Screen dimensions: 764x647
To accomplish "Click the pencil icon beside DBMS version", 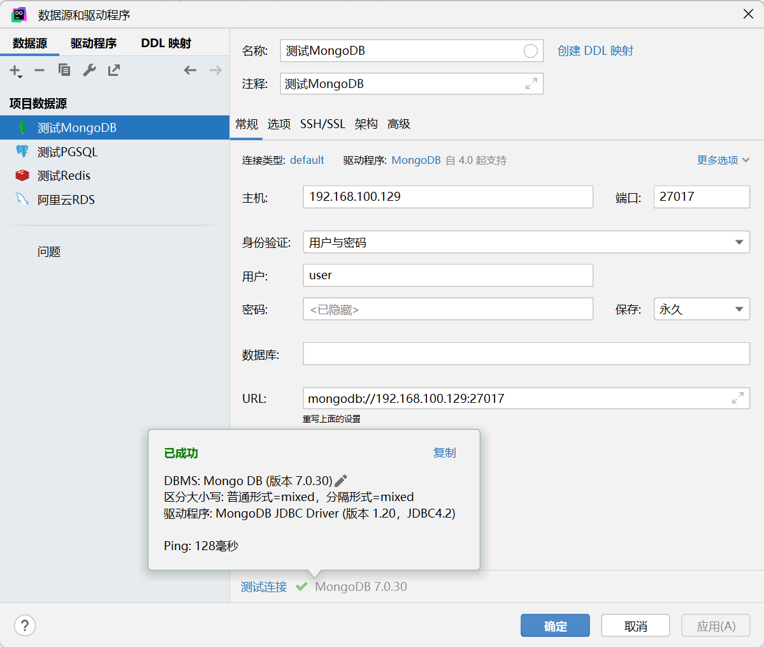I will pos(341,481).
